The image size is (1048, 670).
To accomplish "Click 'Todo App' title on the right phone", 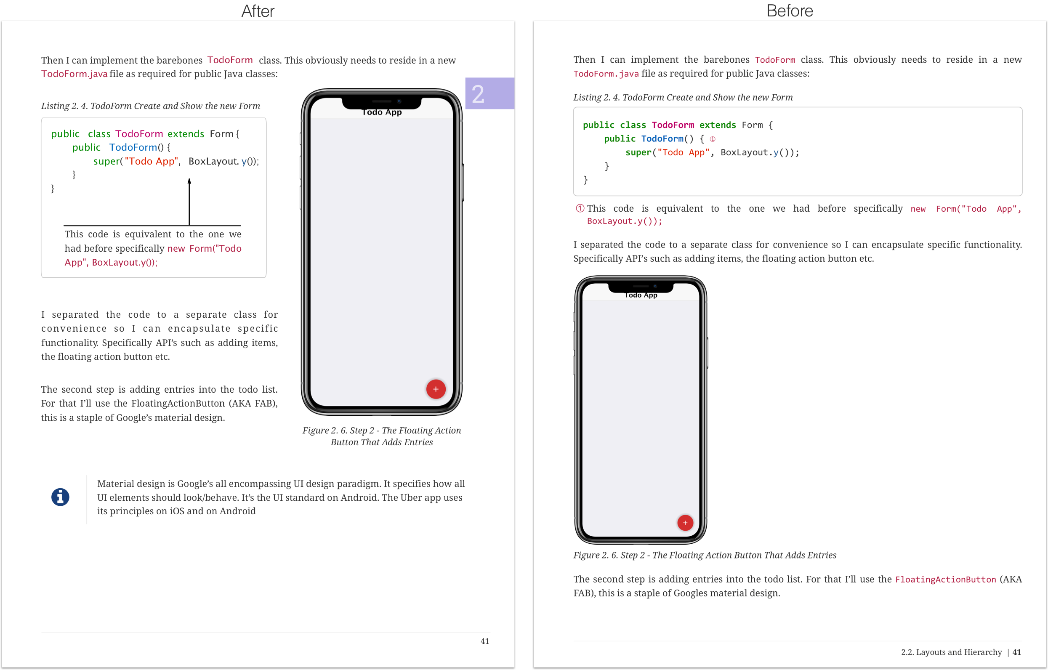I will [641, 295].
